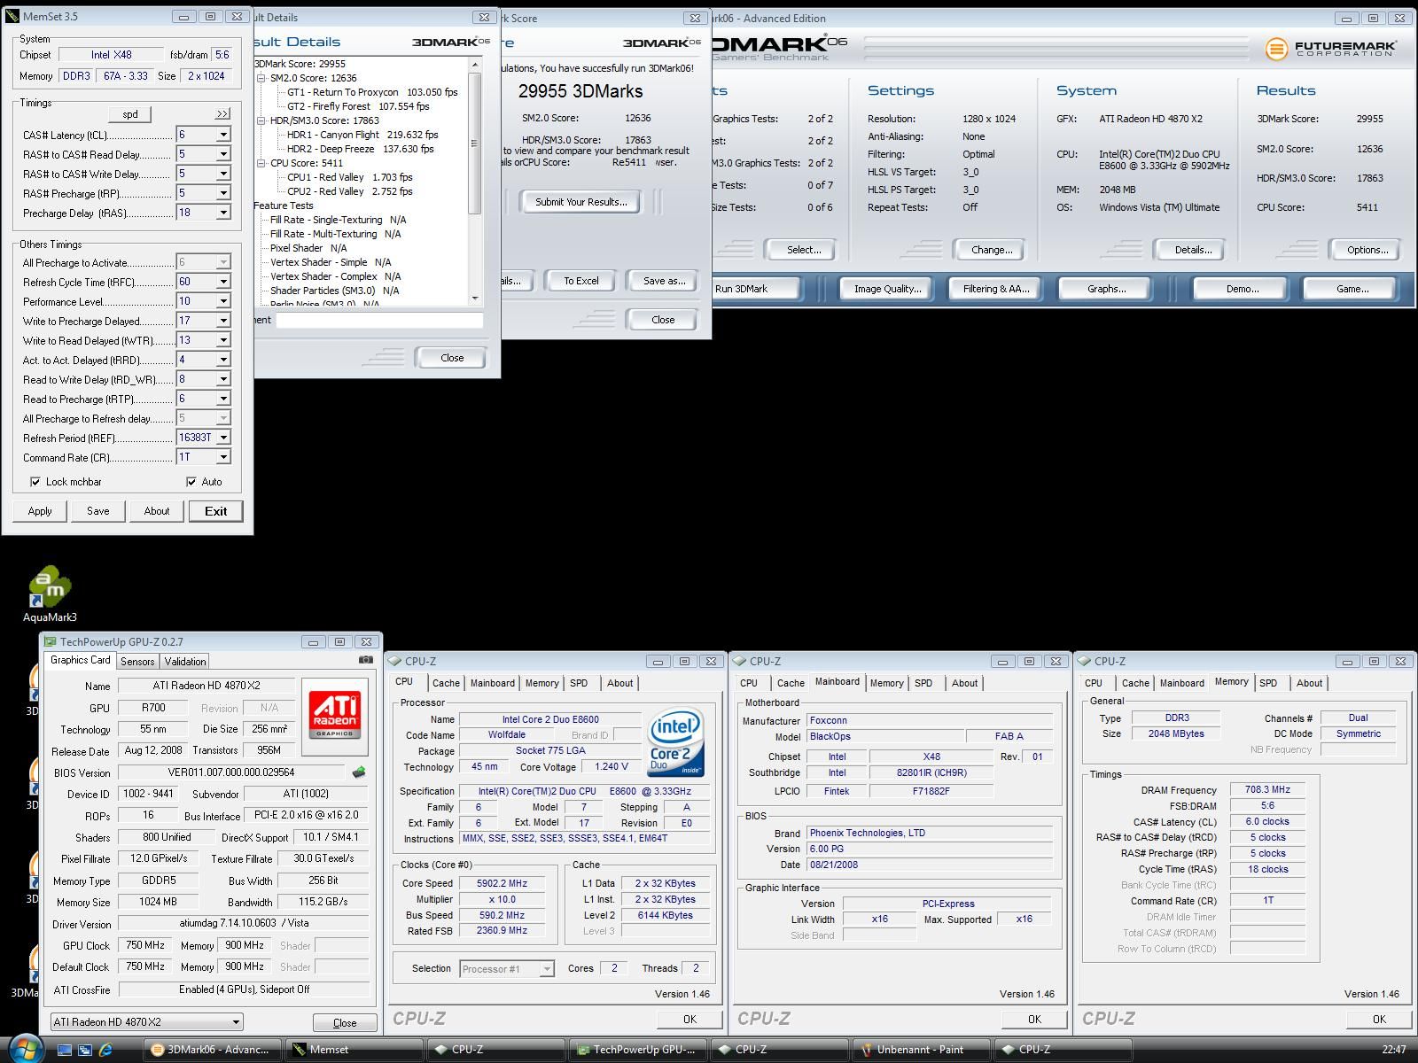Click Close button in GPU-Z
Screen dimensions: 1418x1063
345,1022
